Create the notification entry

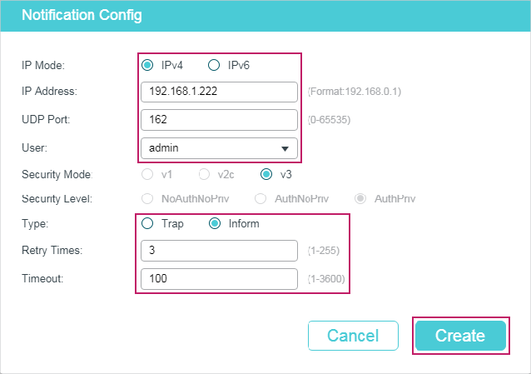460,336
